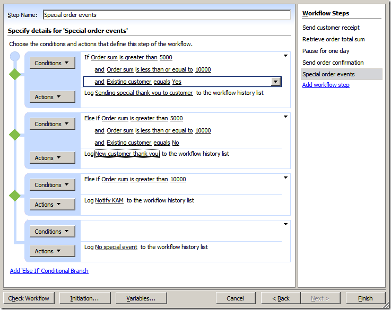Screen dimensions: 391x310
Task: Click green diamond marker of third branch
Action: [x=15, y=196]
